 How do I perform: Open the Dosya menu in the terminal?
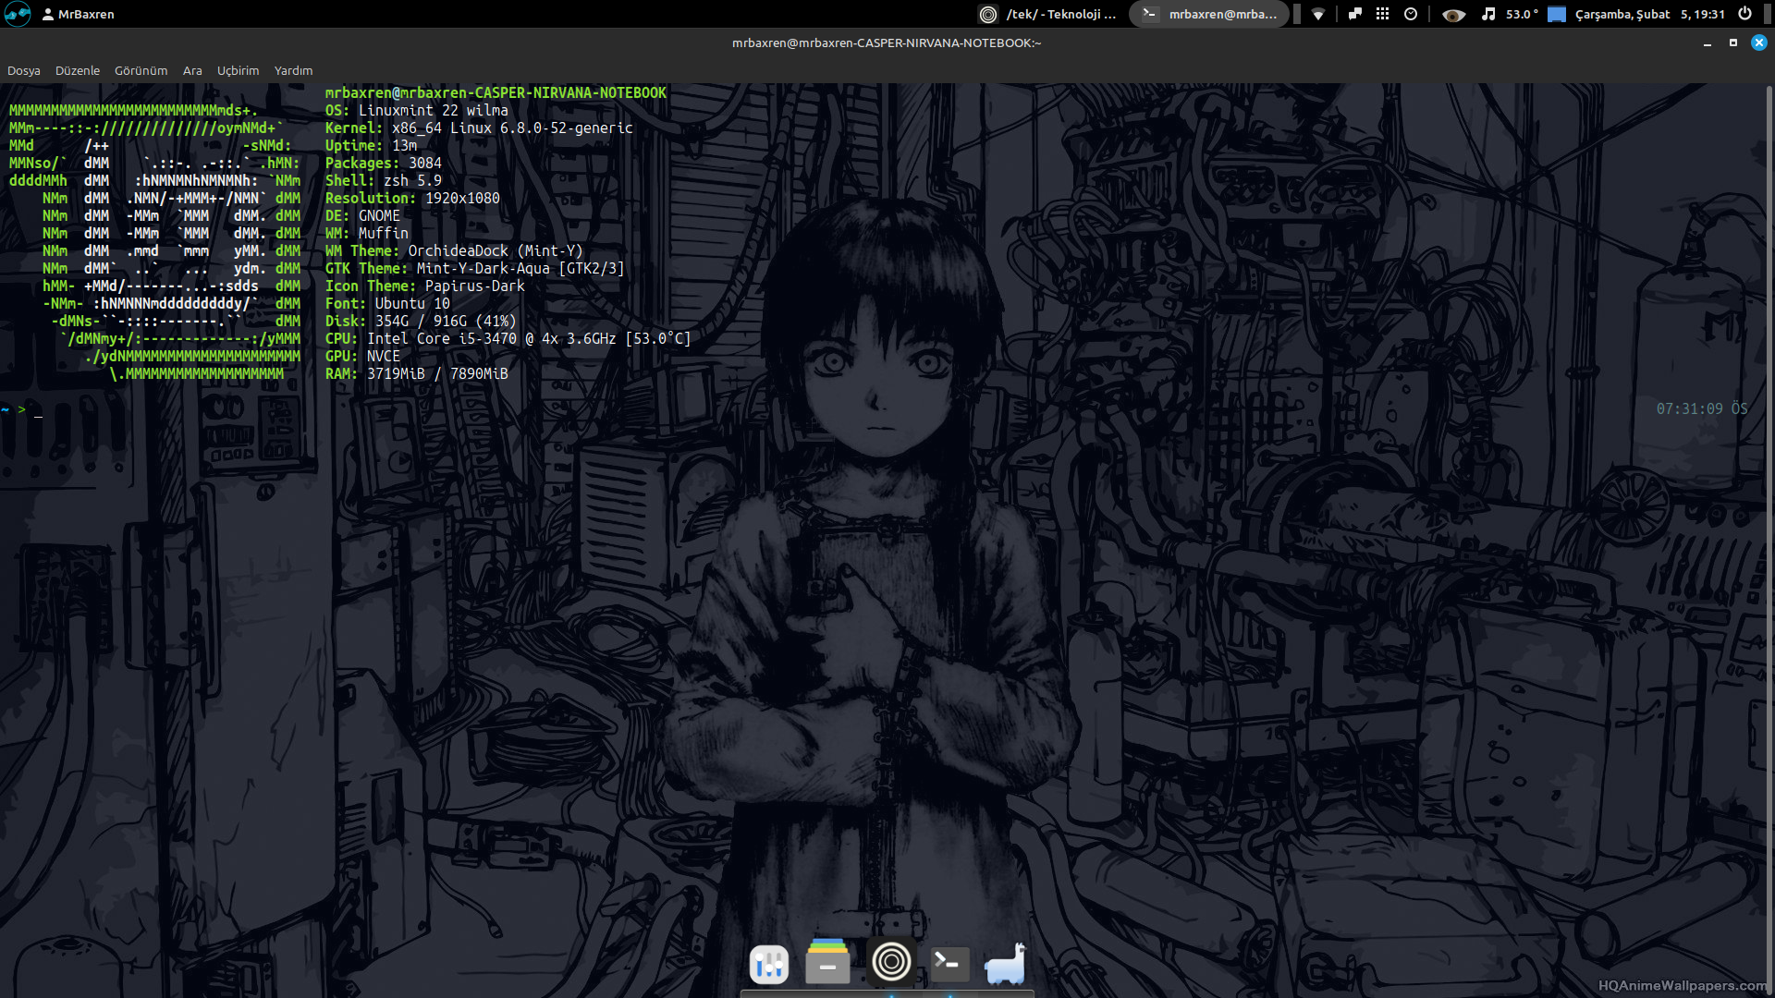24,70
